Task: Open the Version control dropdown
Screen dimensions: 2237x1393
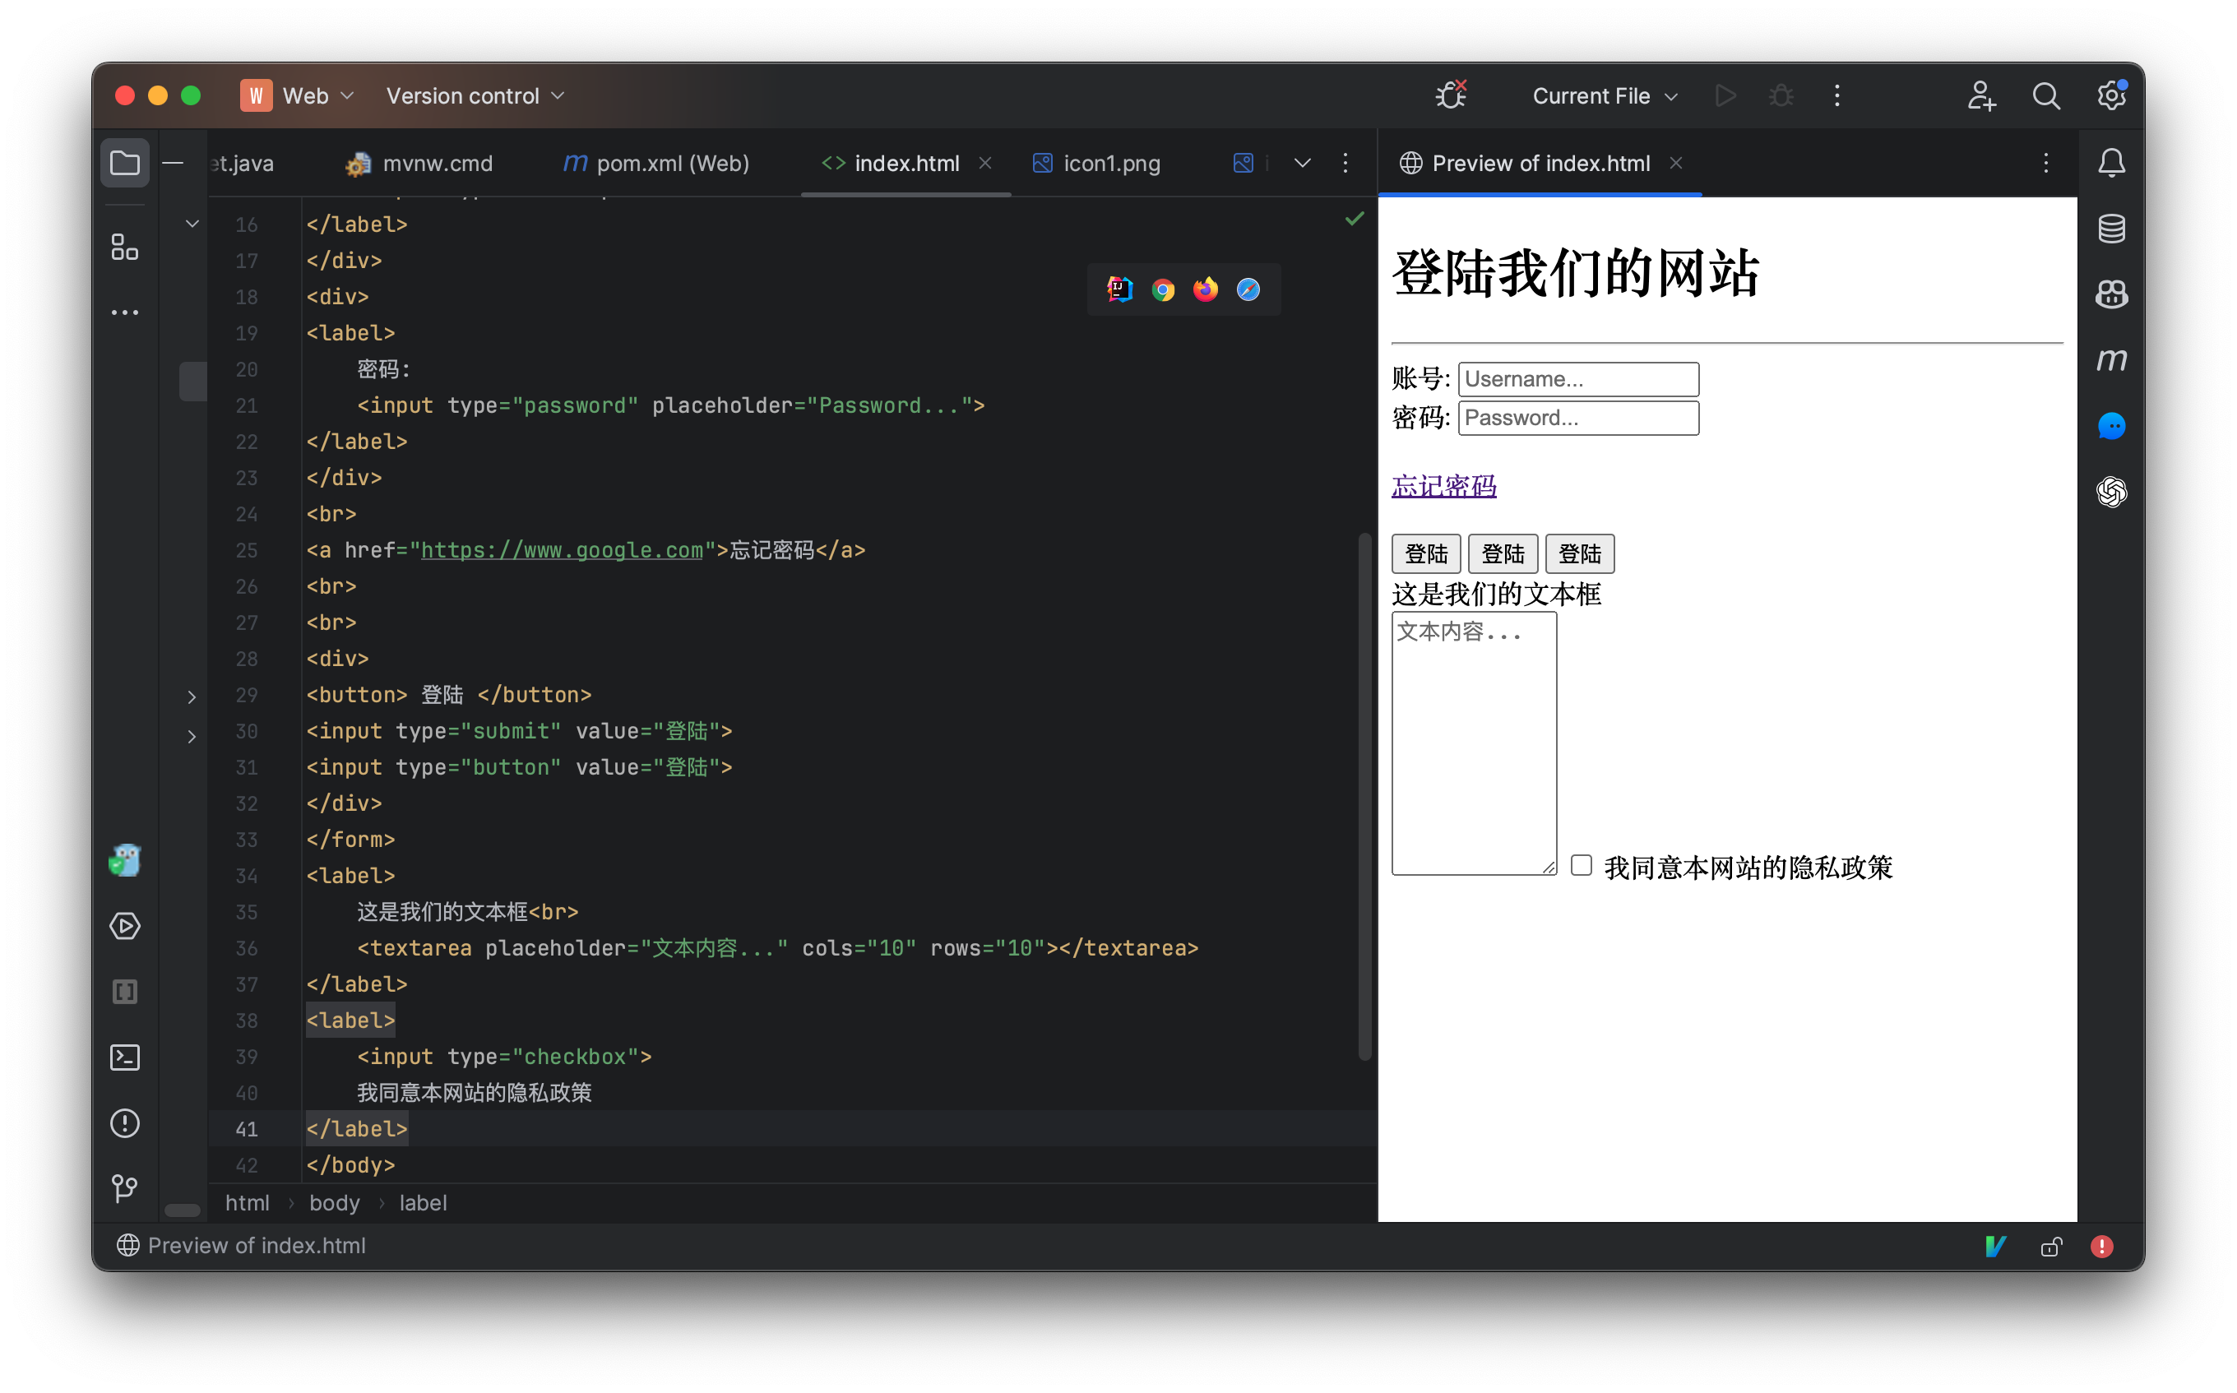Action: [475, 95]
